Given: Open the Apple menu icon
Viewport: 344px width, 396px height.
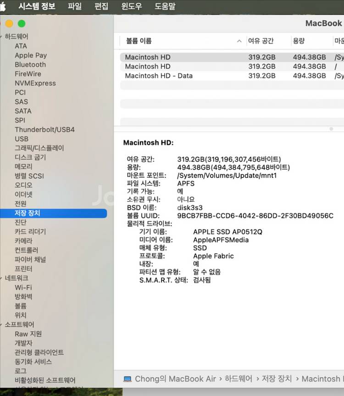Looking at the screenshot, I should (x=3, y=6).
